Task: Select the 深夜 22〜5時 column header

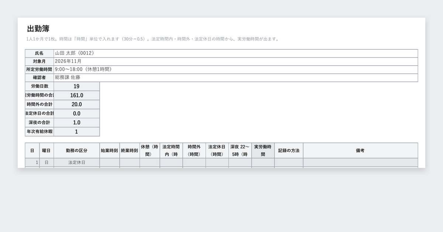Action: coord(240,151)
